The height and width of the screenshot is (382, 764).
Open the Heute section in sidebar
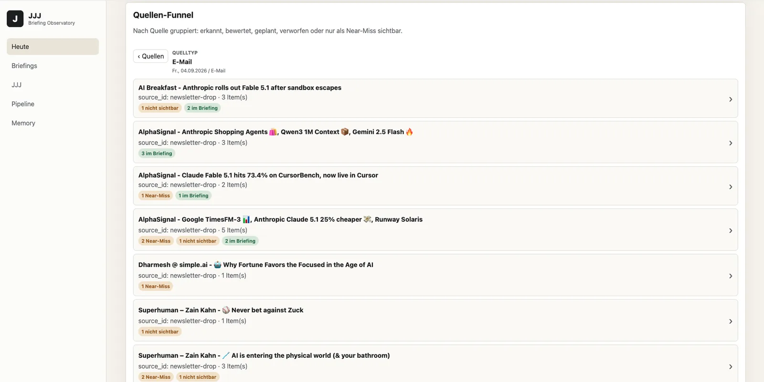[x=53, y=47]
